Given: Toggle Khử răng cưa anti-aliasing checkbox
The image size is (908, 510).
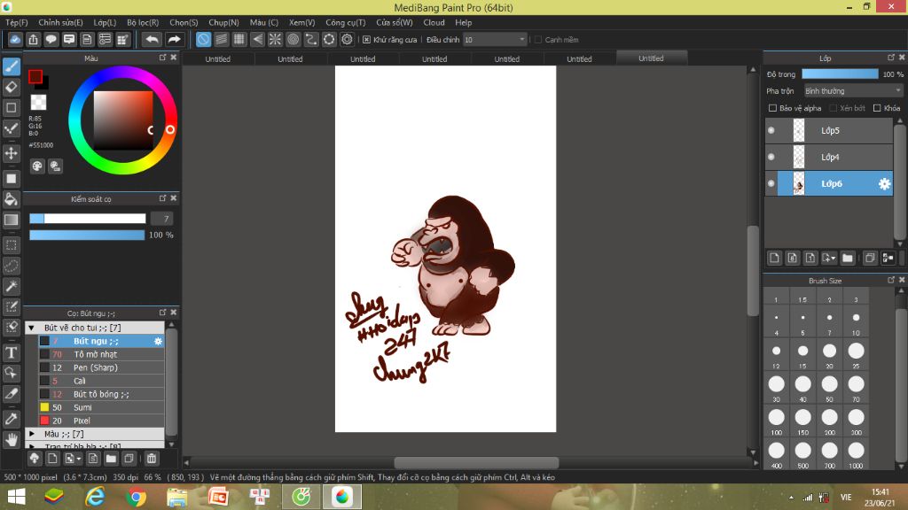Looking at the screenshot, I should 366,40.
